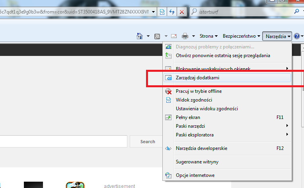Click the Print printer icon
The height and width of the screenshot is (188, 304).
coord(185,36)
